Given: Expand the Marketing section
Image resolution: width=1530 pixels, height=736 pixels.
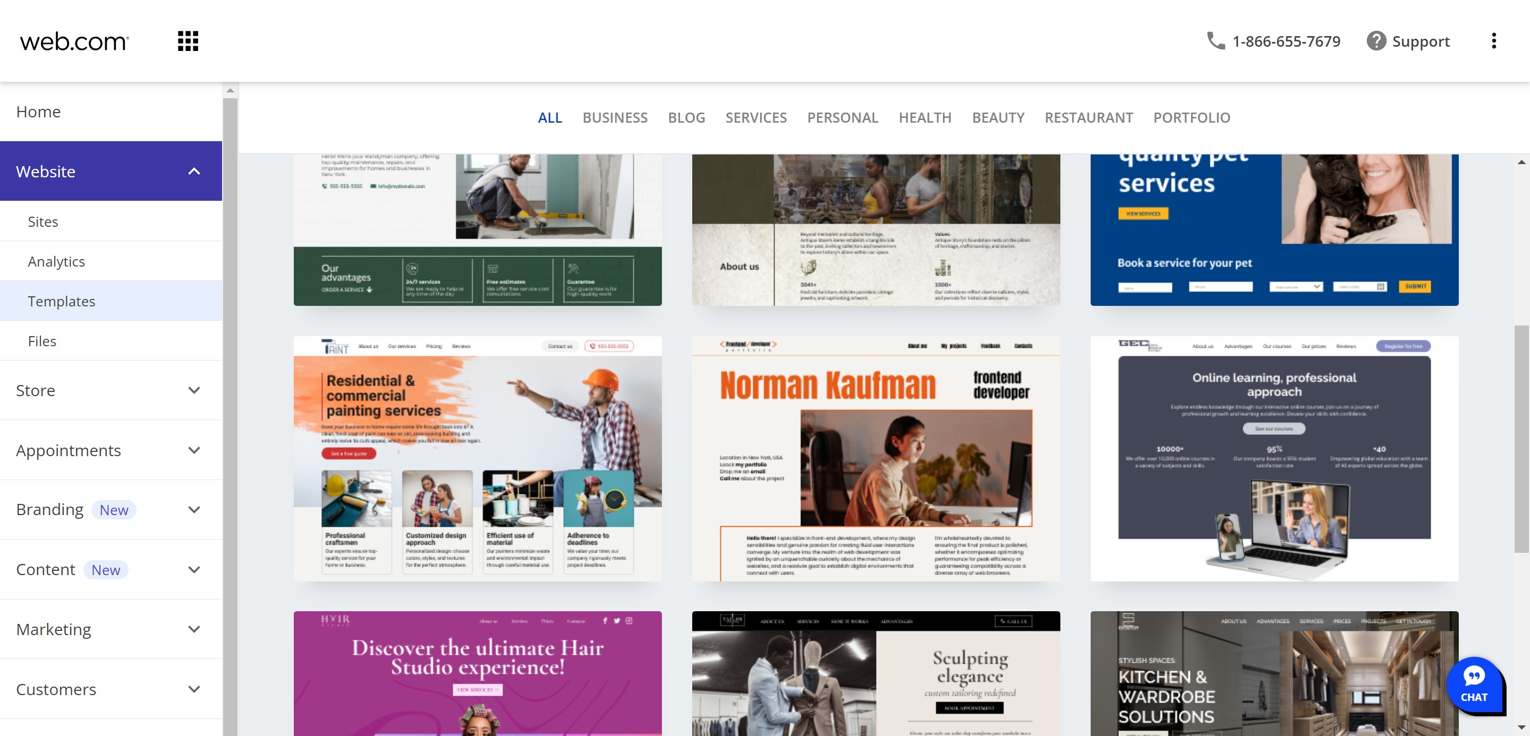Looking at the screenshot, I should (x=193, y=629).
